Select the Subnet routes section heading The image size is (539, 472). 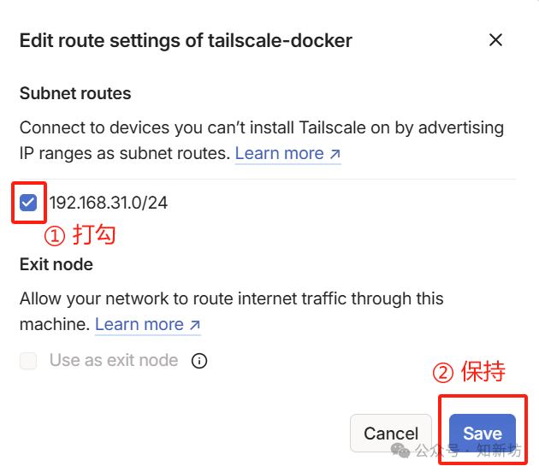click(x=75, y=93)
